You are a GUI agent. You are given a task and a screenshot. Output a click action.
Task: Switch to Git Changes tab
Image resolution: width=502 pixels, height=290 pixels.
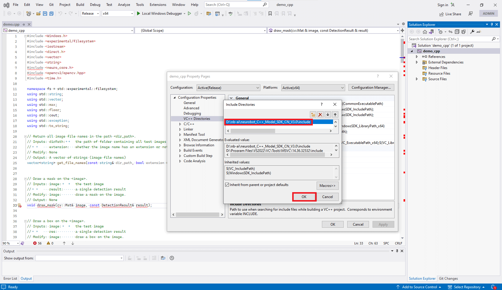pyautogui.click(x=448, y=279)
